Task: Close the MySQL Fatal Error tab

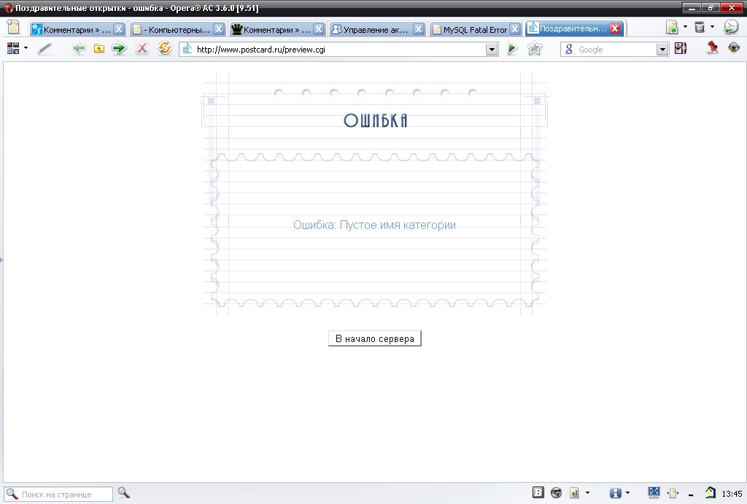Action: pos(515,29)
